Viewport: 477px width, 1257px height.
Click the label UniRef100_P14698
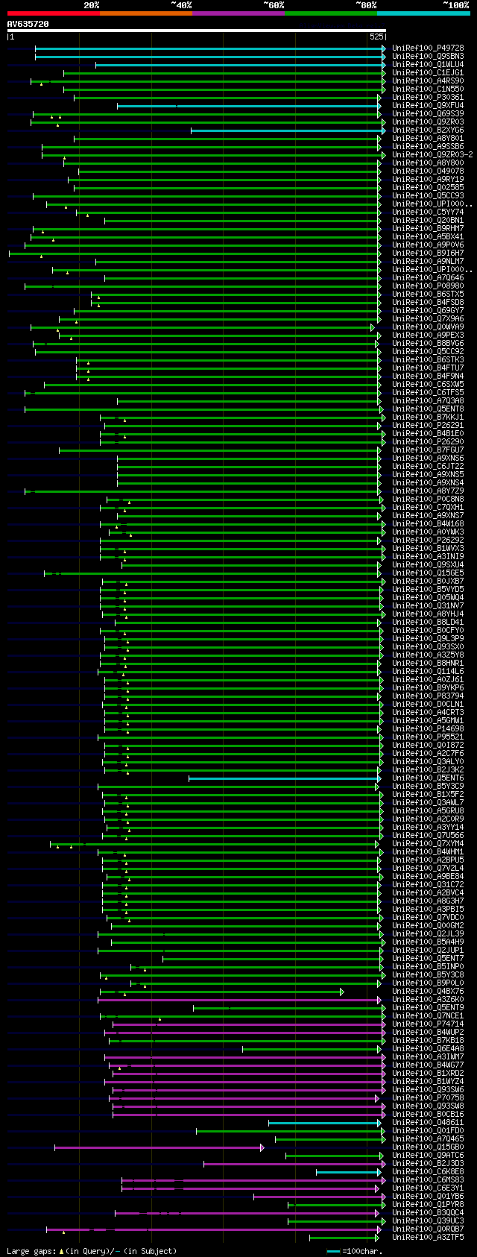pyautogui.click(x=428, y=728)
